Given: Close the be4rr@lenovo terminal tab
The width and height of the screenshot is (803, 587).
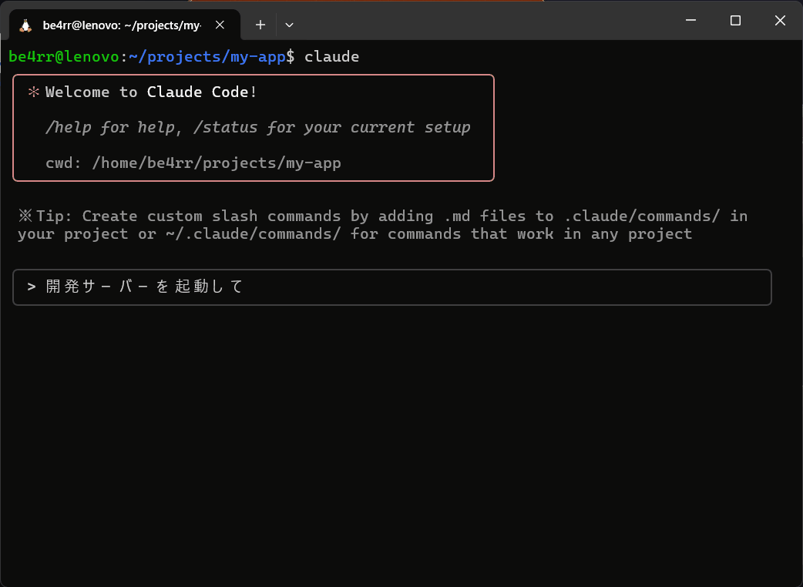Looking at the screenshot, I should (x=220, y=25).
